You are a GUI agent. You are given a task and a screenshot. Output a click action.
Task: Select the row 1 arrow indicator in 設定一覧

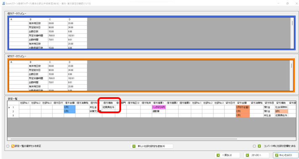pos(9,107)
